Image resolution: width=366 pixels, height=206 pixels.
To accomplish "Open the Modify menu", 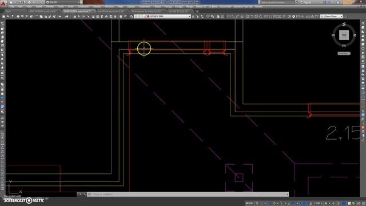I will [97, 7].
